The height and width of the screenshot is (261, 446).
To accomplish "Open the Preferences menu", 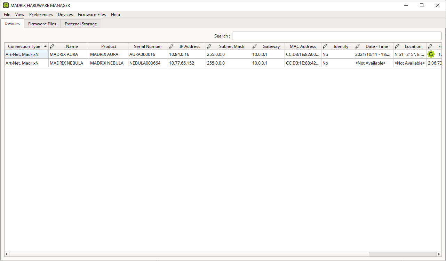I will [41, 15].
